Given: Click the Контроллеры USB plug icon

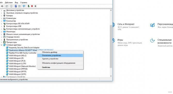Looking at the screenshot, I should click(4, 26).
